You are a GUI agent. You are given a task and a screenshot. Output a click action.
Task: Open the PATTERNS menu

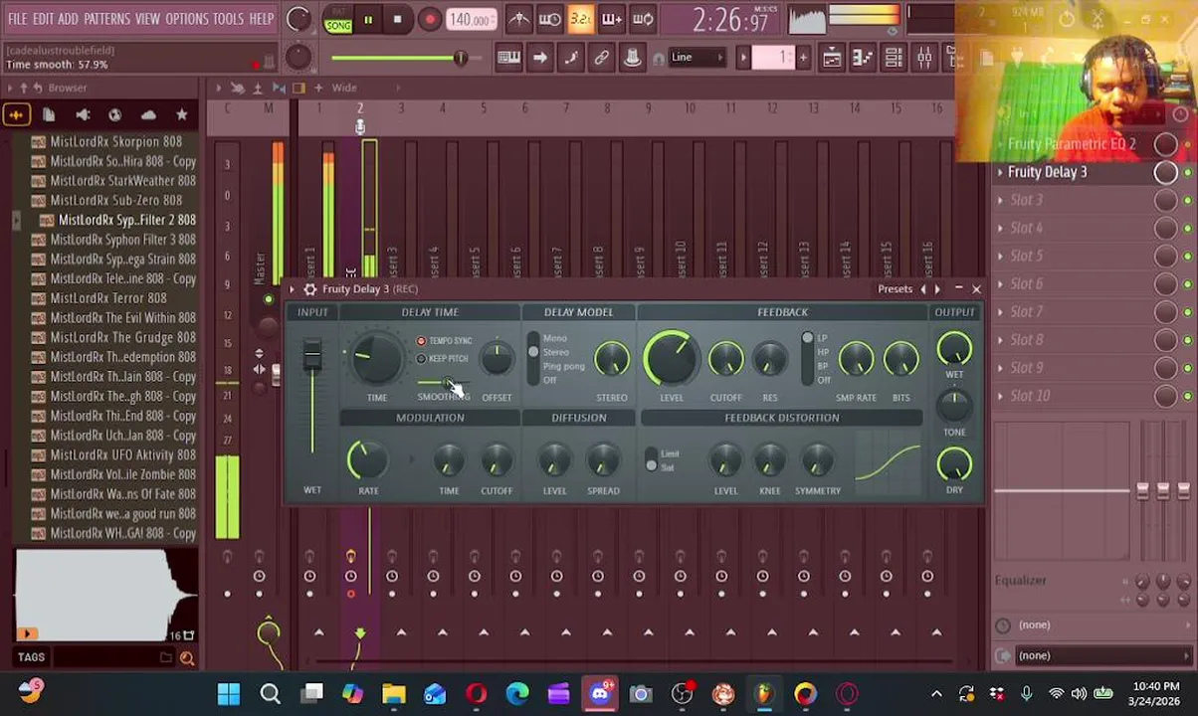[x=106, y=19]
